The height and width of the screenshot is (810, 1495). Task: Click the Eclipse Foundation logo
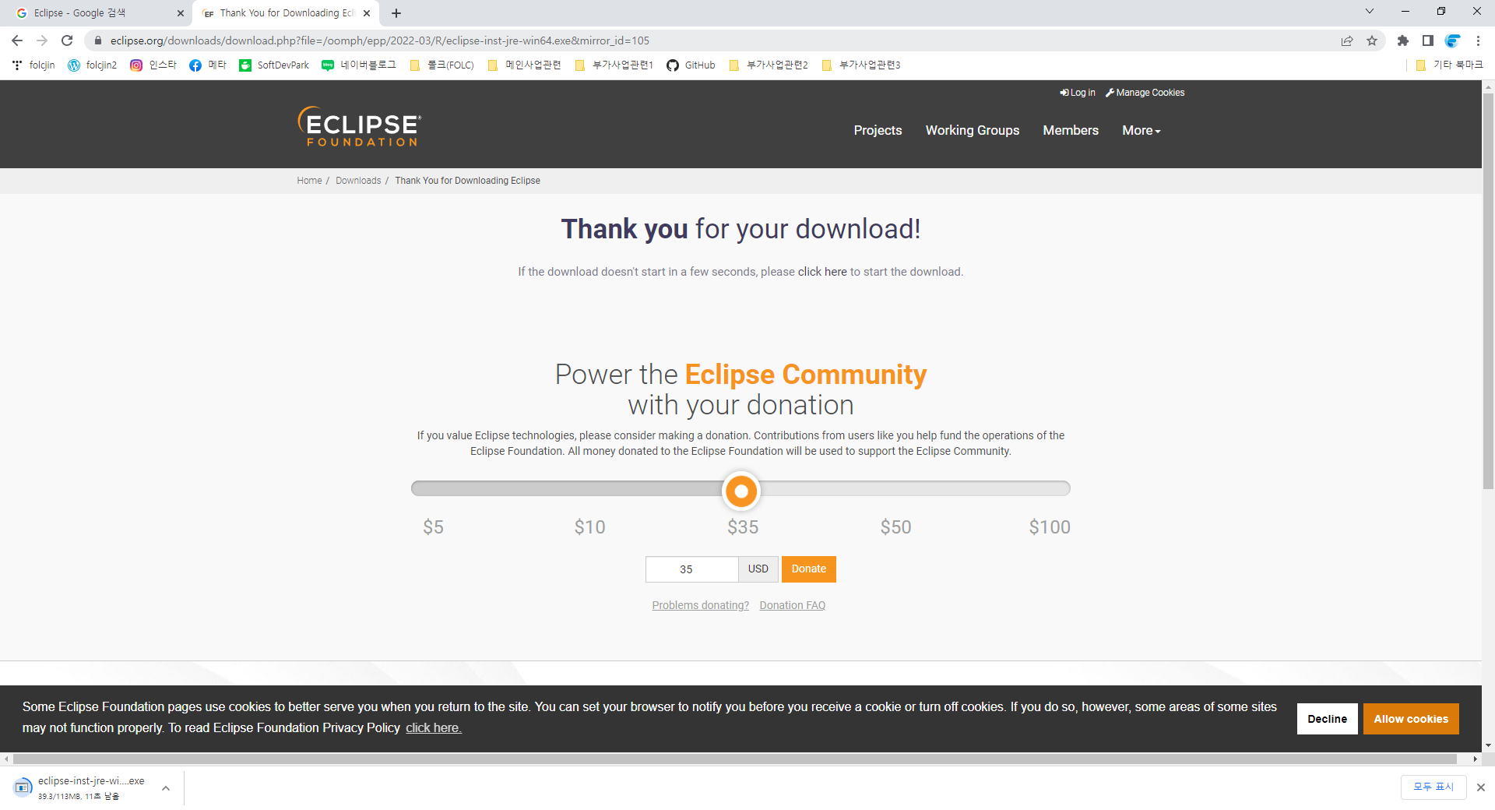(360, 126)
